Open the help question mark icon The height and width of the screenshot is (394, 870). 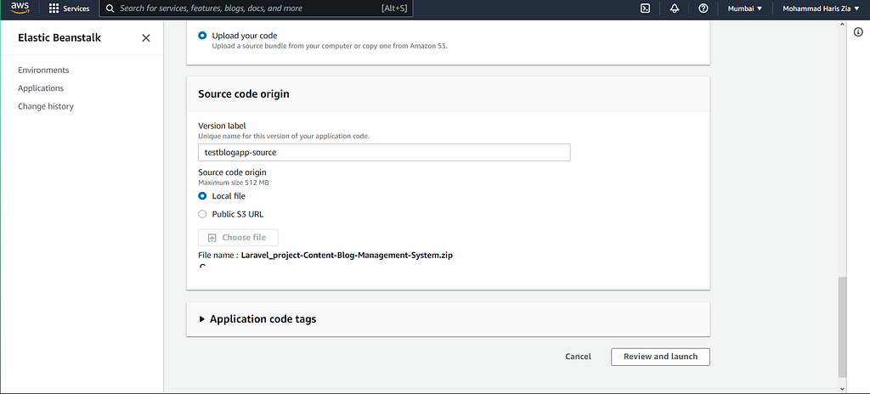[x=703, y=8]
